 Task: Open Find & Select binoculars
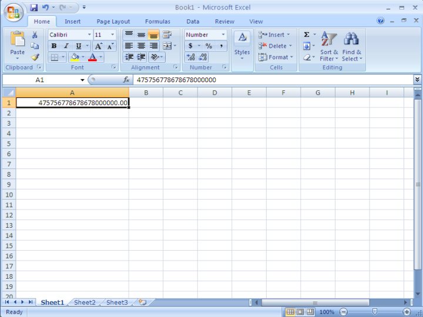pyautogui.click(x=351, y=46)
